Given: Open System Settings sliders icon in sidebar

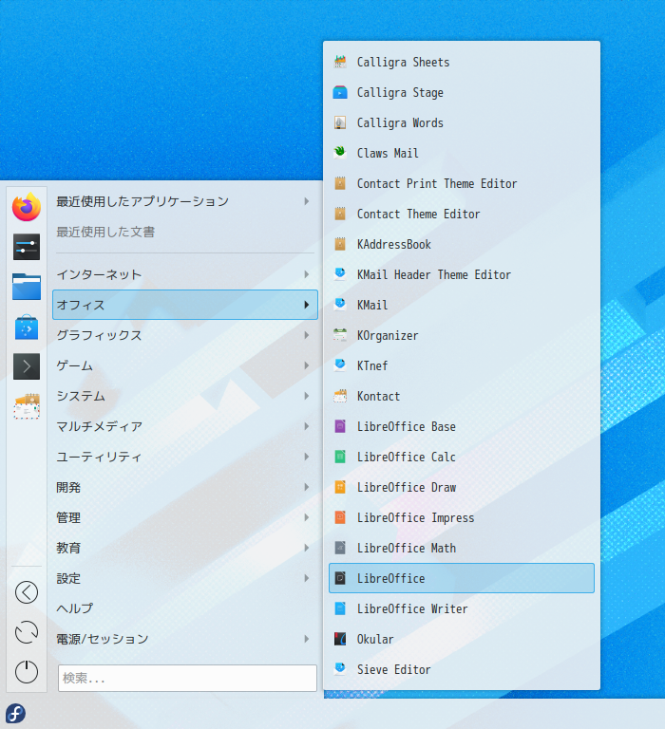Looking at the screenshot, I should pos(27,247).
